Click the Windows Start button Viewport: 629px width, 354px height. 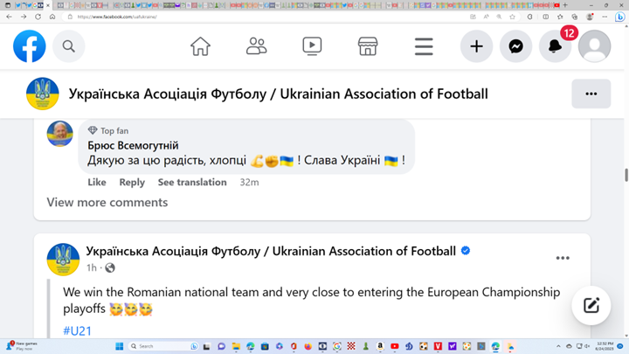coord(120,347)
